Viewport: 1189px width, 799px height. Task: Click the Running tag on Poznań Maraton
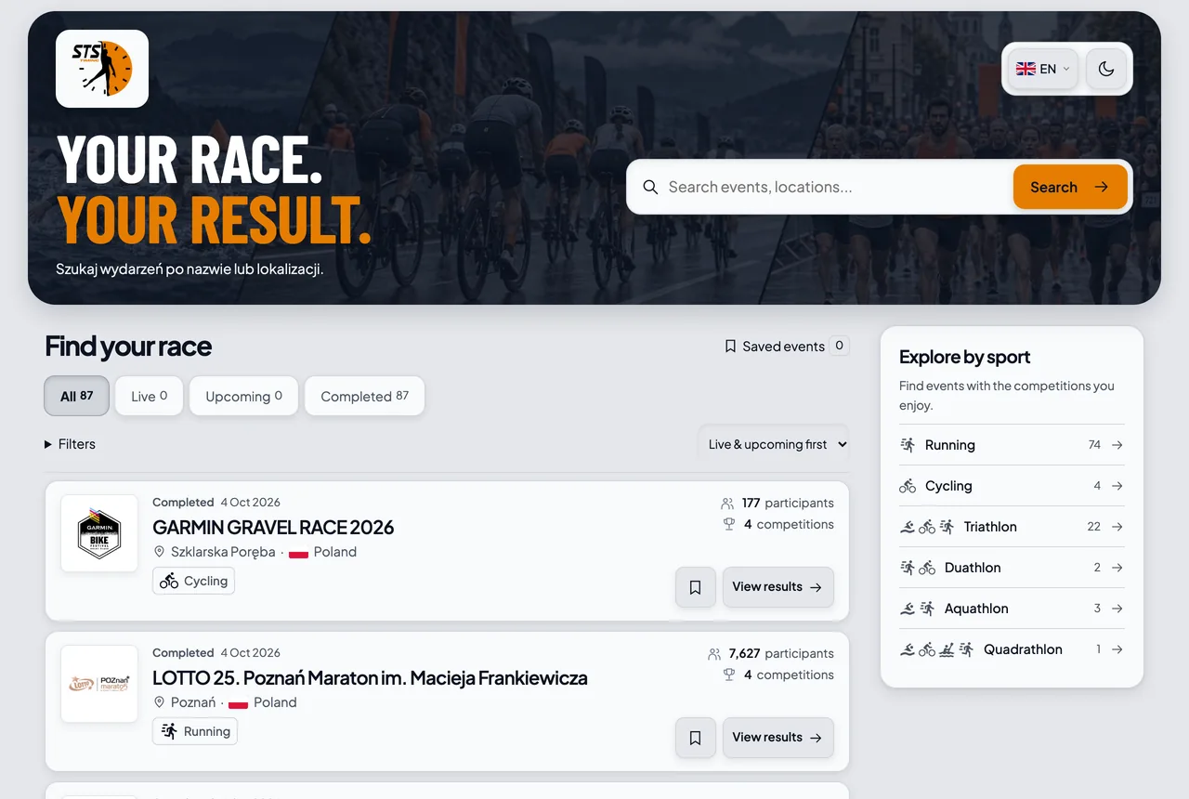click(195, 731)
